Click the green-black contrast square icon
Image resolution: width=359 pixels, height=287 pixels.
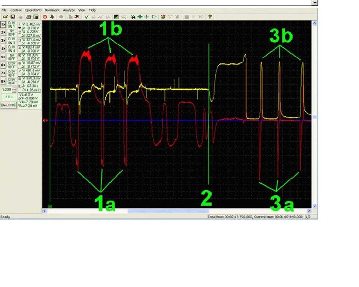[116, 17]
